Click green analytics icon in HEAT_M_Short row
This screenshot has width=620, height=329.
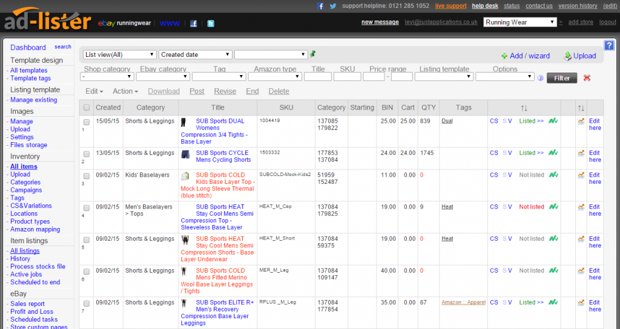point(553,238)
